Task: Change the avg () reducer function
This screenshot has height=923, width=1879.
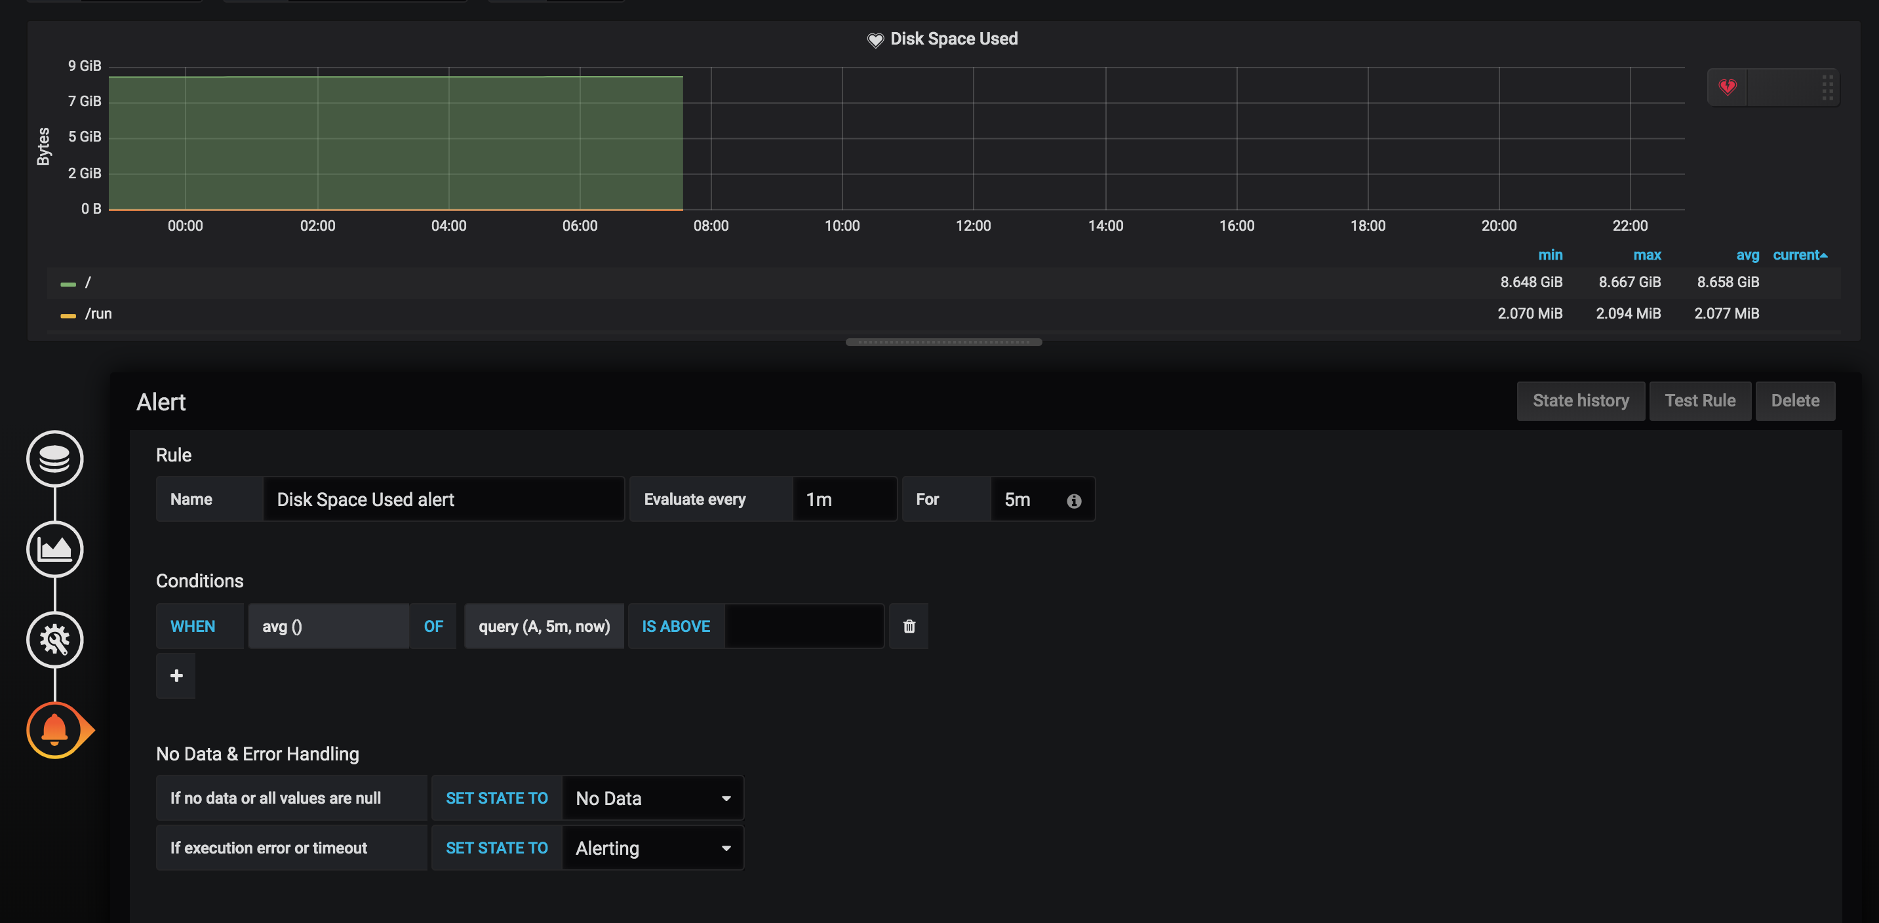Action: tap(328, 626)
